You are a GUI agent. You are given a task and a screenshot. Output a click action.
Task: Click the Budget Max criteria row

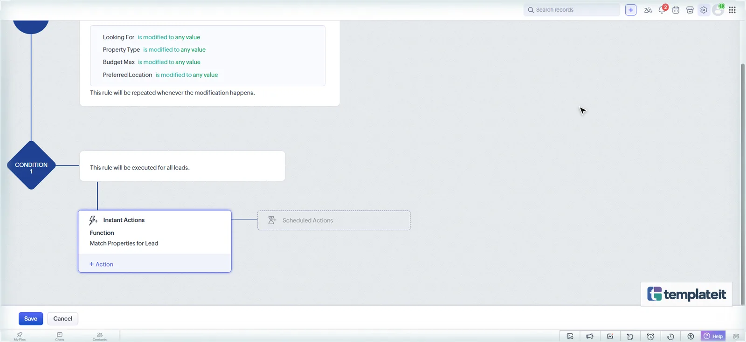pos(152,62)
